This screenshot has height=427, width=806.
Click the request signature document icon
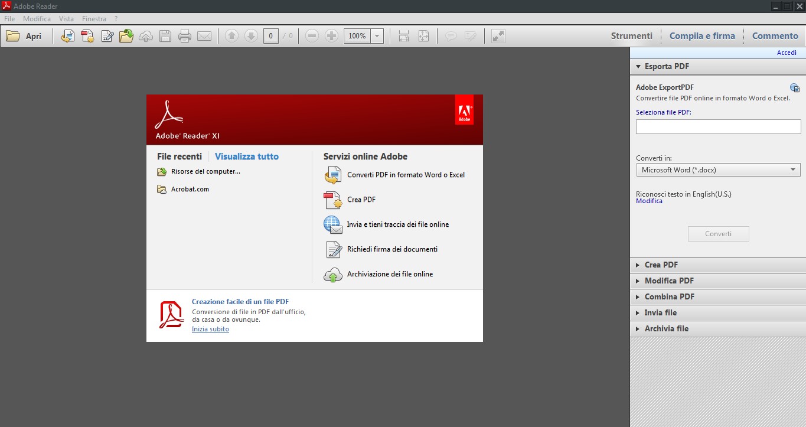[333, 250]
